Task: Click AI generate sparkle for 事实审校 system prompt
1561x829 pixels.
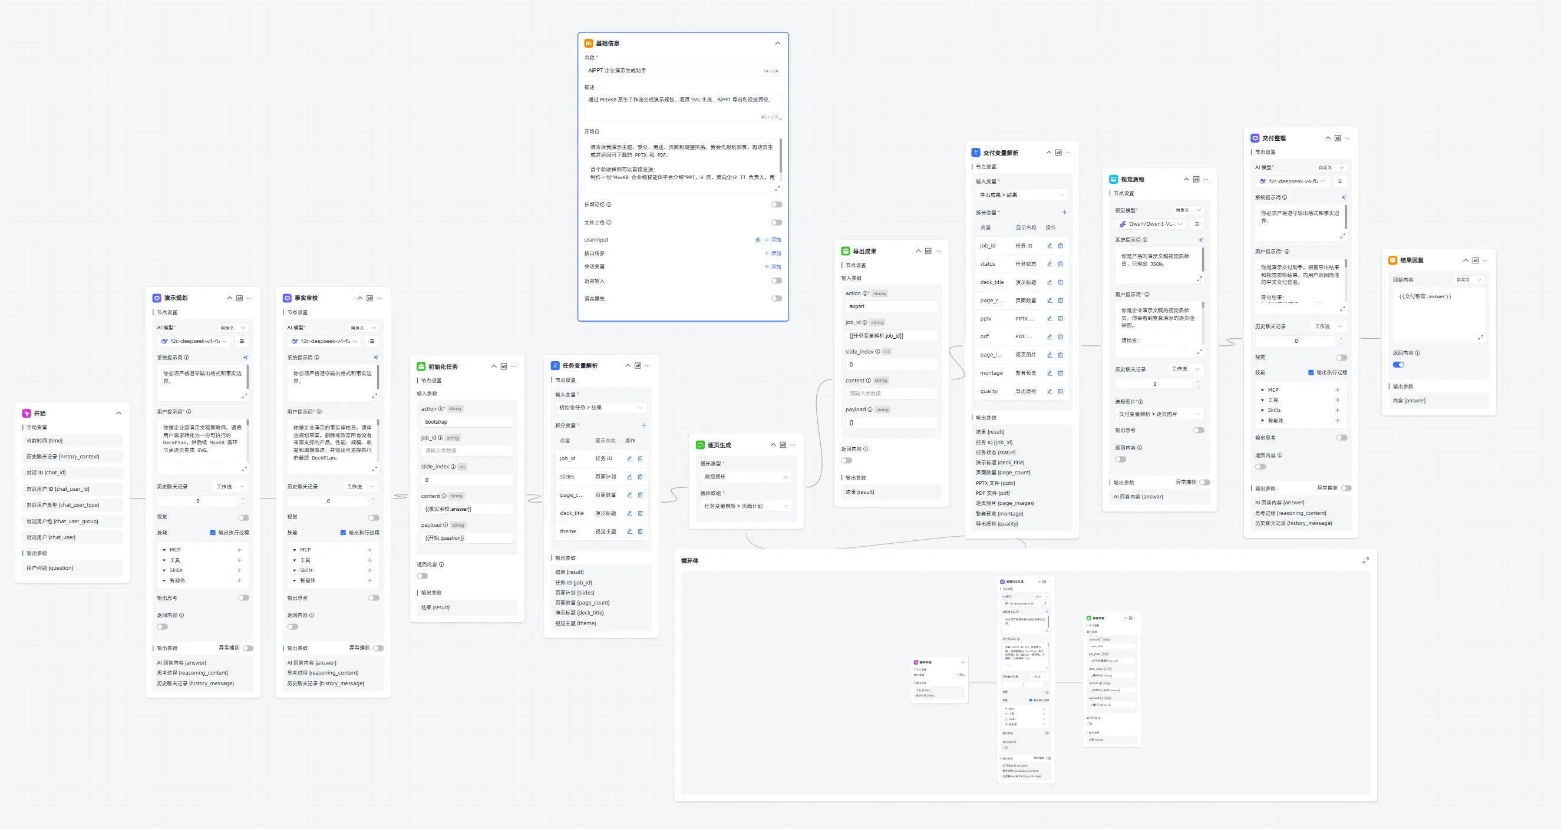Action: [376, 358]
